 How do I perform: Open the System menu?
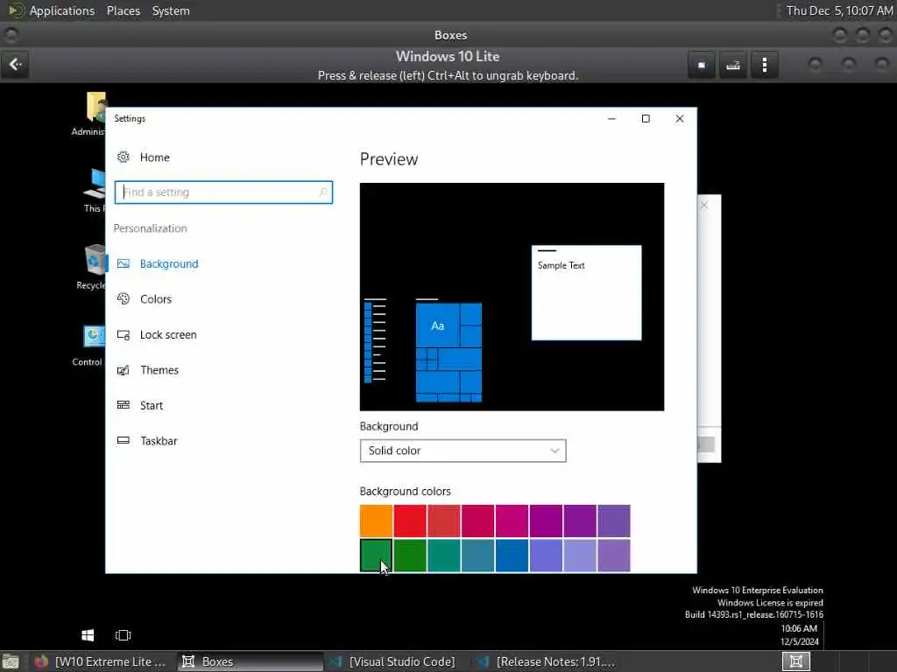[x=171, y=10]
